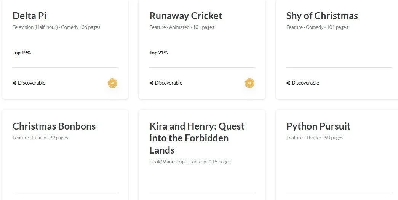Open the Python Pursuit project title
Screen dimensions: 398x200
click(318, 126)
